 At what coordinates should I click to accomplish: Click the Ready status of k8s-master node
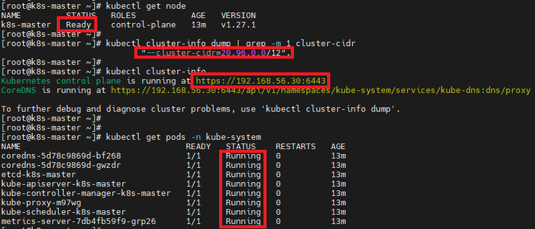[x=79, y=25]
